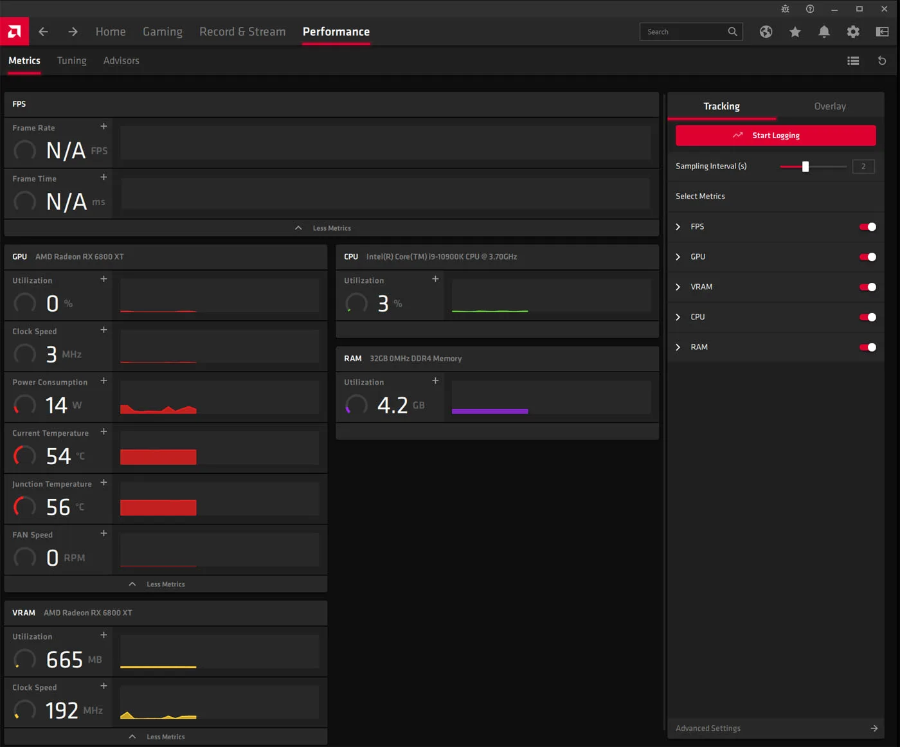
Task: Add CPU Utilization metric with plus
Action: 435,279
